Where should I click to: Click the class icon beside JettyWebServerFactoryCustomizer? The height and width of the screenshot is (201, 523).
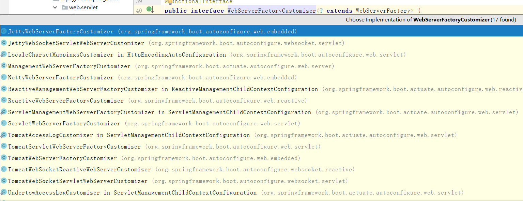pyautogui.click(x=4, y=31)
